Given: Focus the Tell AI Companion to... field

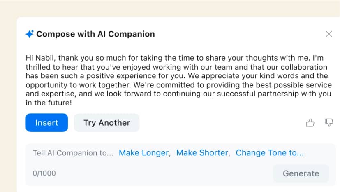Looking at the screenshot, I should (73, 153).
